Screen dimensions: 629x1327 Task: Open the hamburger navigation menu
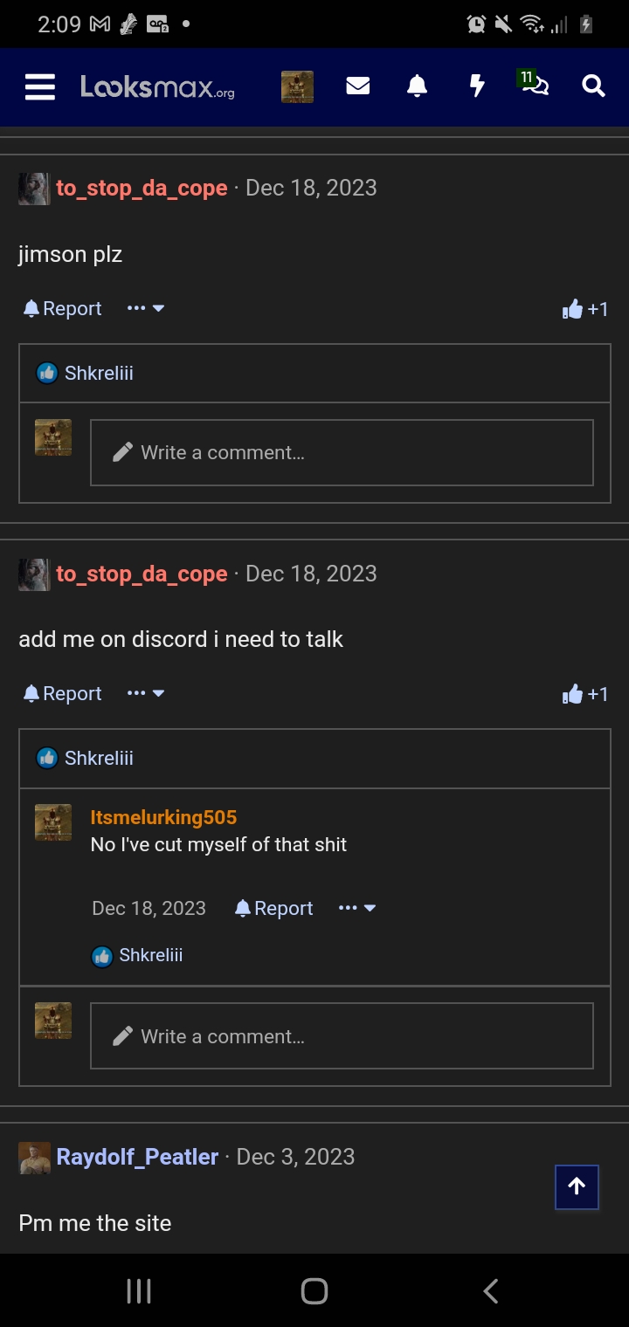[x=40, y=86]
